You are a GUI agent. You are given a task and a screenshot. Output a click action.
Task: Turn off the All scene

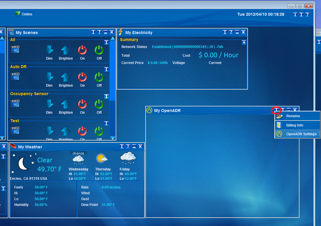(x=99, y=50)
